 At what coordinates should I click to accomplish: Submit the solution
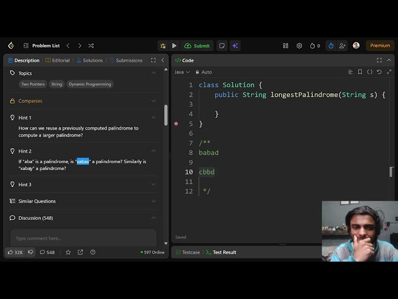(x=197, y=45)
